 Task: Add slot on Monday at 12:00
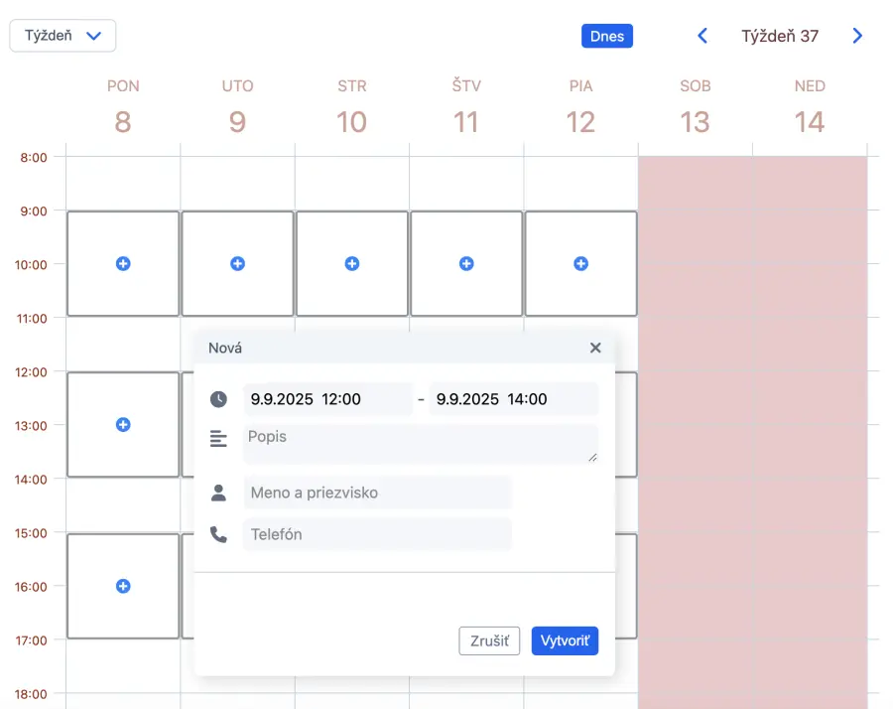pyautogui.click(x=123, y=425)
